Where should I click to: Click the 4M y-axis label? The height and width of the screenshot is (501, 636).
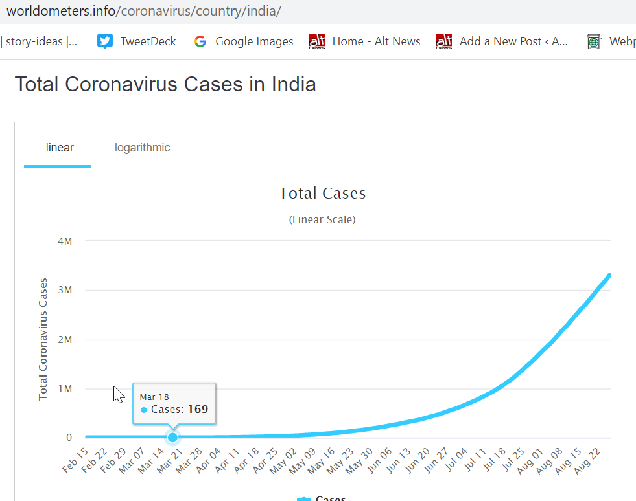65,241
